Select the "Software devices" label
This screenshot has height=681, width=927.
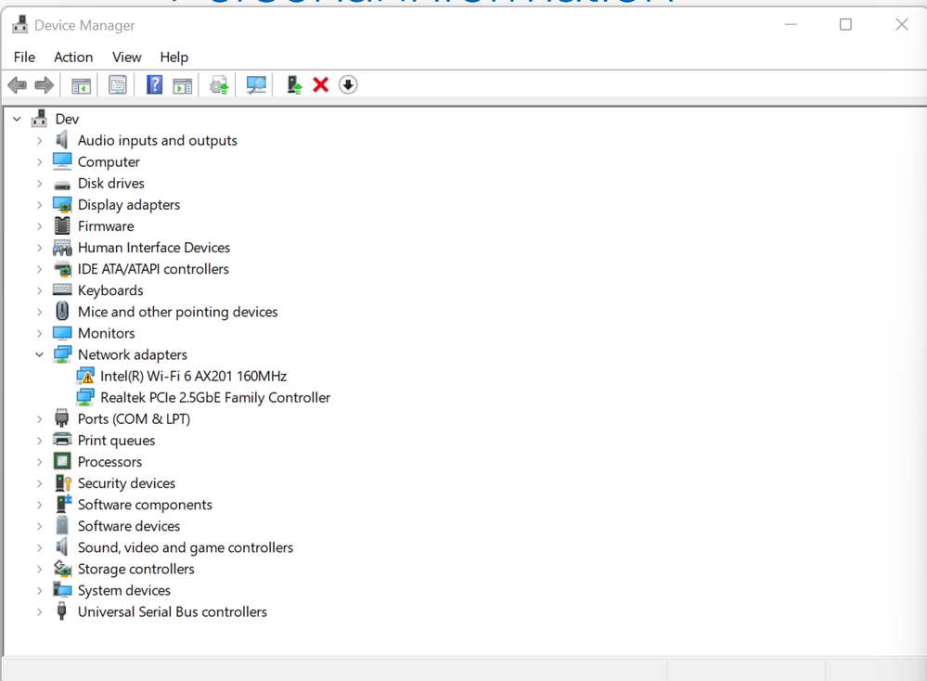(129, 526)
